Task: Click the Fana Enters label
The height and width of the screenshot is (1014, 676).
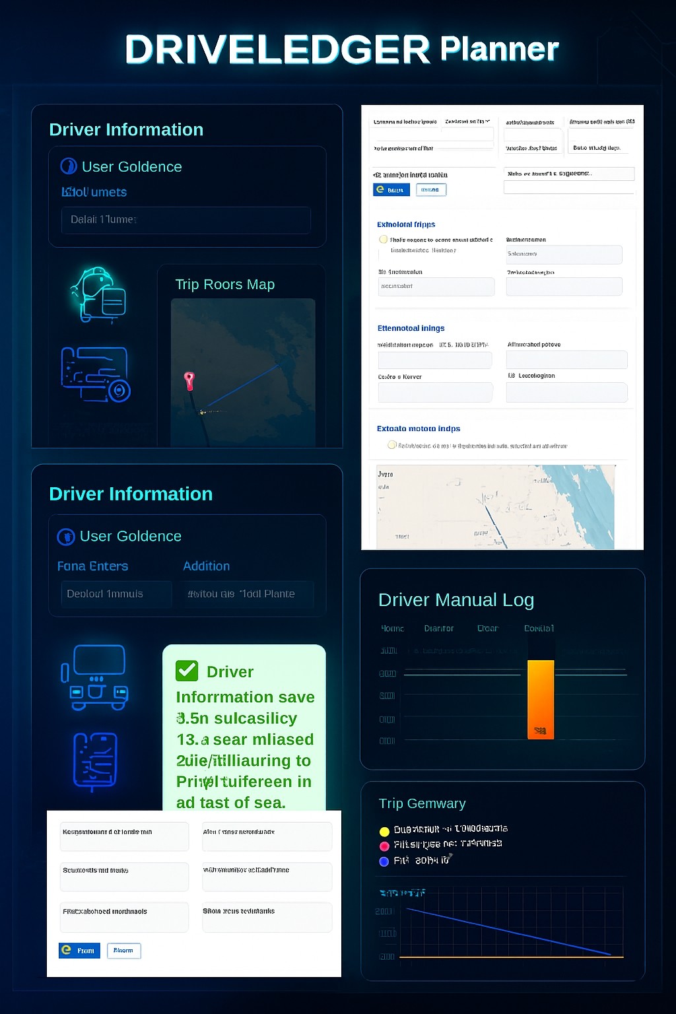Action: pos(92,566)
